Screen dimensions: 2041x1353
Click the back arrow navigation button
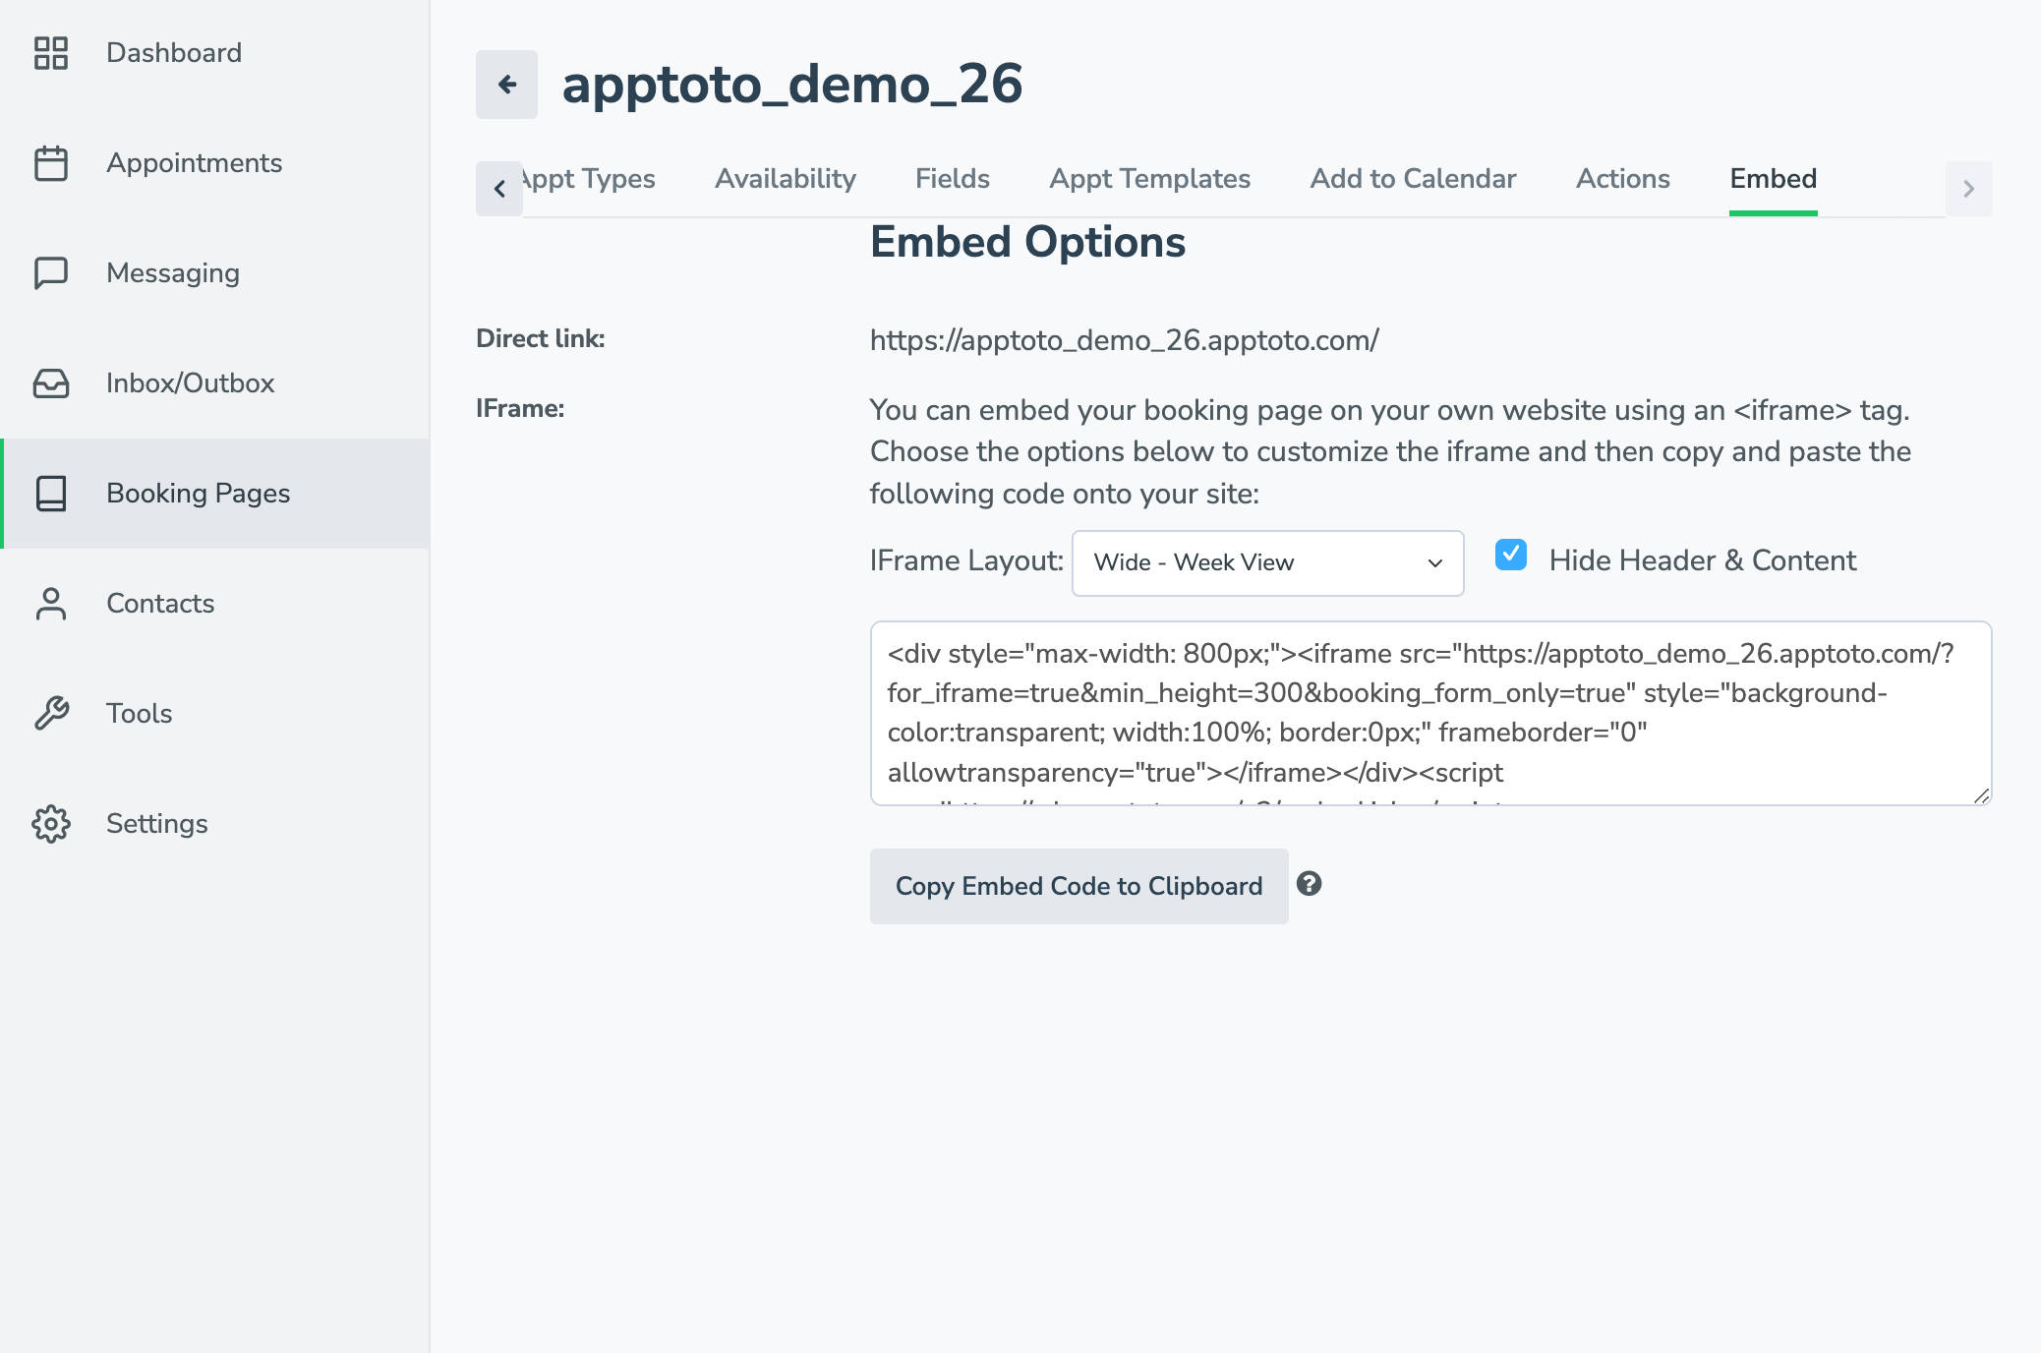tap(505, 83)
